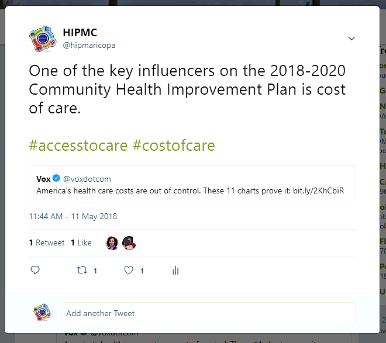Screen dimensions: 386x343
Task: Click the @voxdotcom handle
Action: [87, 179]
